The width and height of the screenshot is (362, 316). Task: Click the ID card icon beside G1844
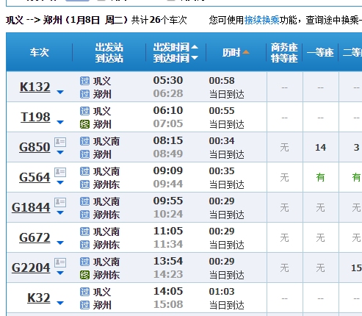tap(60, 202)
